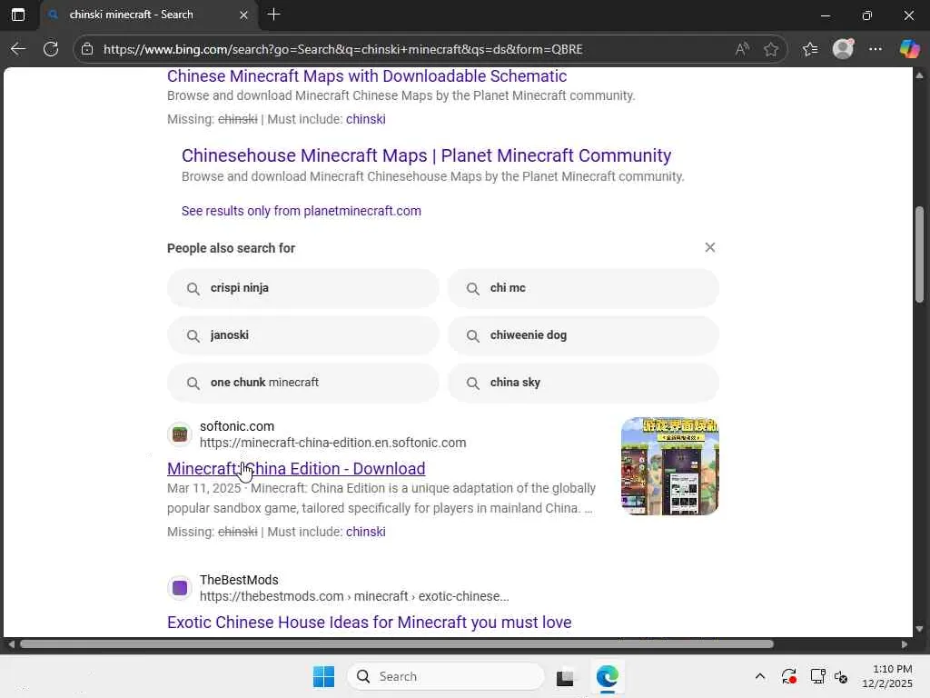Open 'Chinese Minecraft Maps with Downloadable Schematic'

pos(367,76)
